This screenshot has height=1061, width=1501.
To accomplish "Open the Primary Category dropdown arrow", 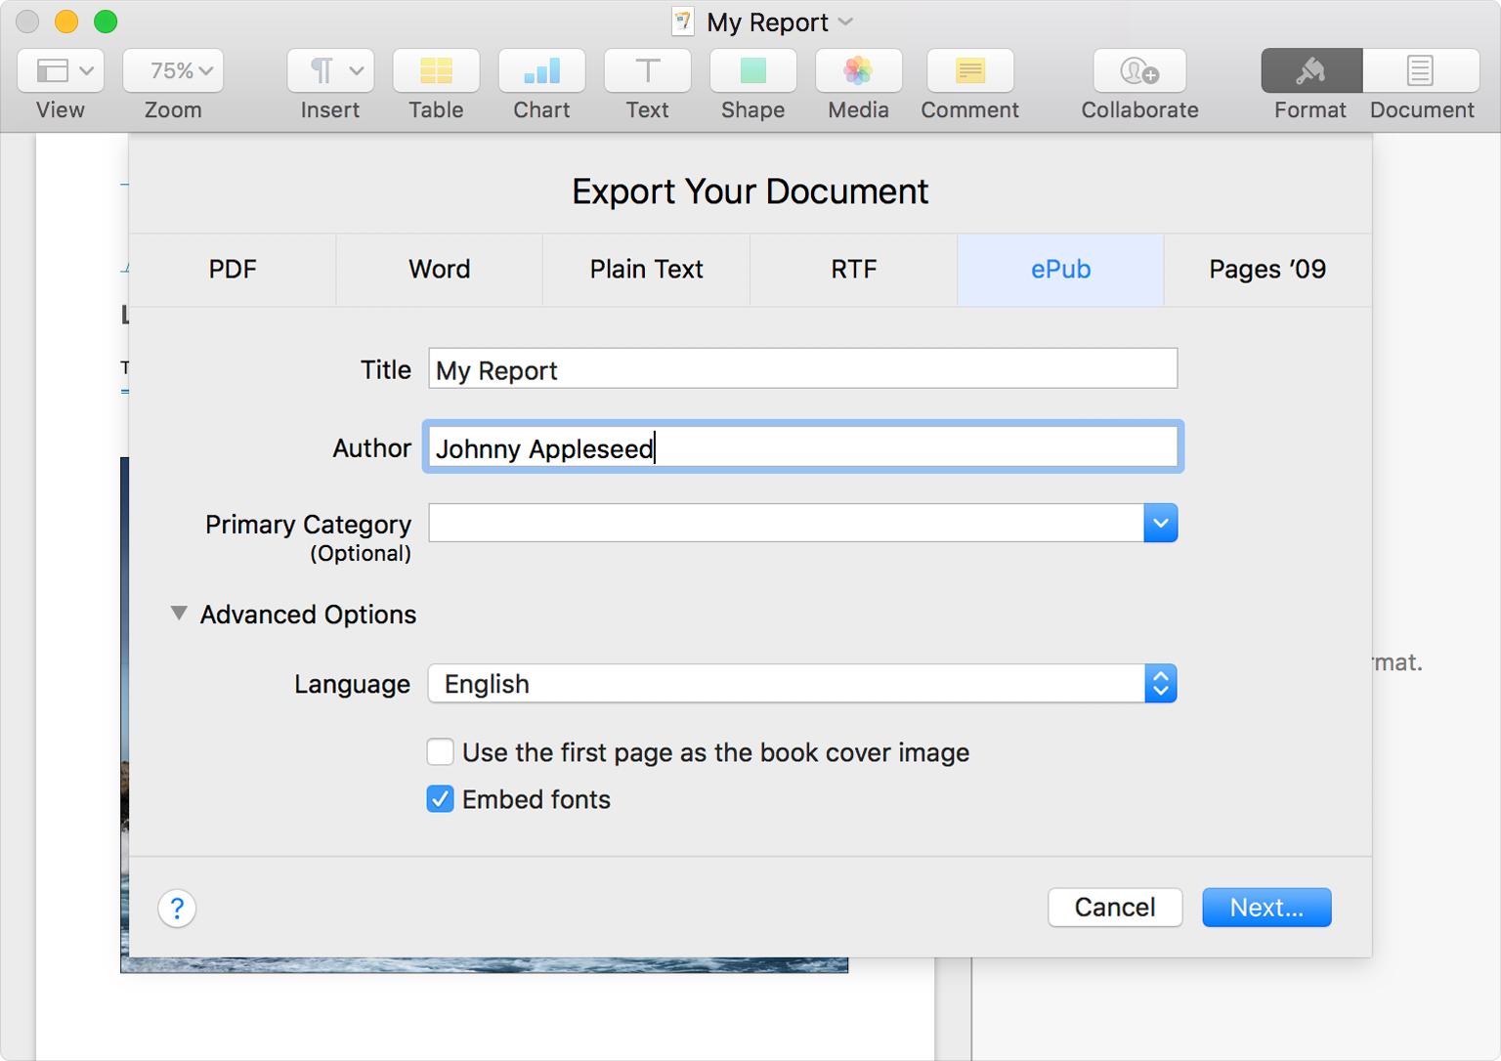I will coord(1160,524).
